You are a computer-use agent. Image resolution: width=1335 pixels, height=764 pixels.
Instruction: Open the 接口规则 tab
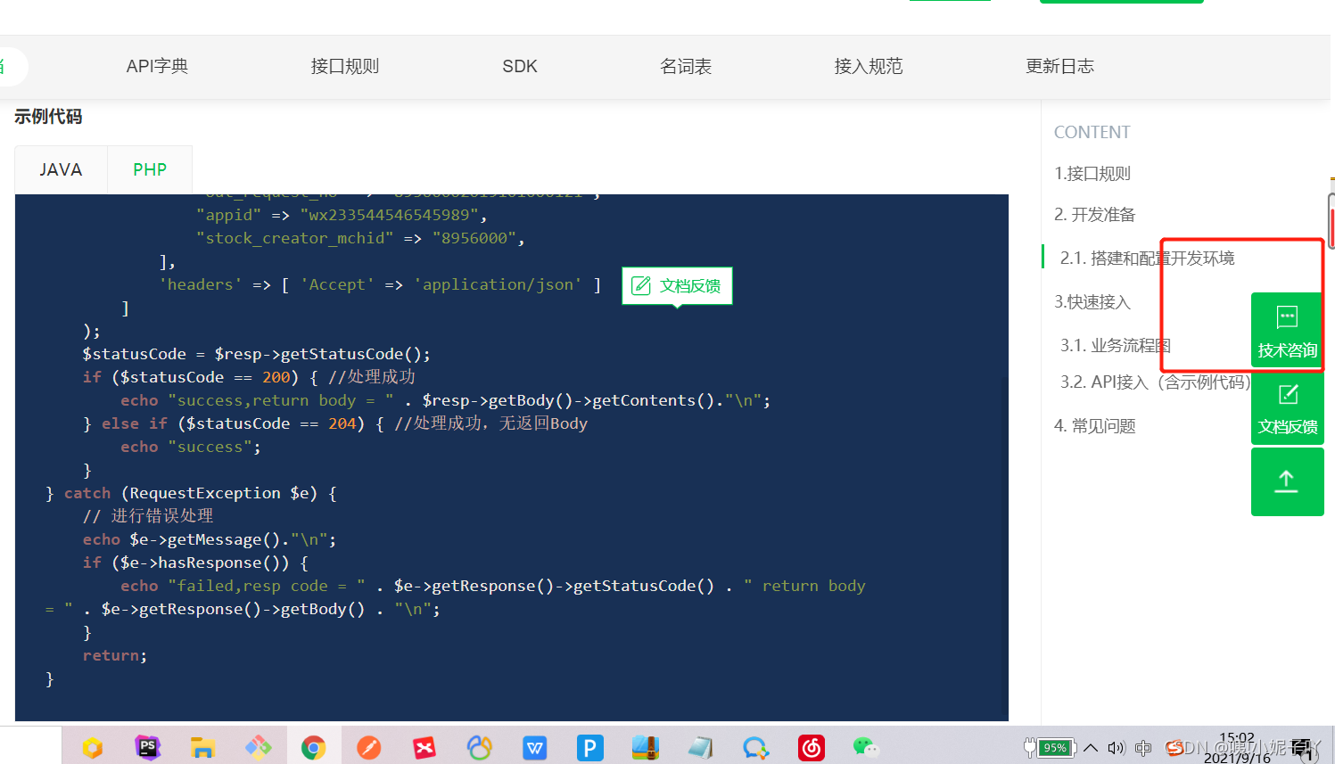click(345, 66)
